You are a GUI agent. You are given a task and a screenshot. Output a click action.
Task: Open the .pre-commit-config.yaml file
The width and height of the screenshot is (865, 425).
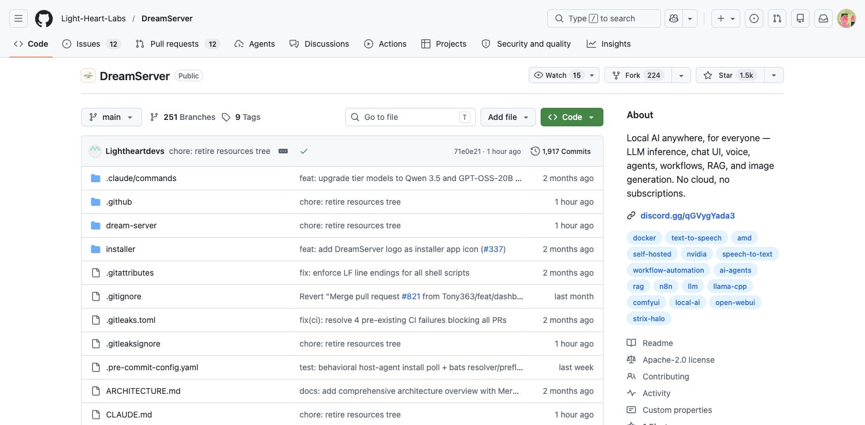coord(152,367)
